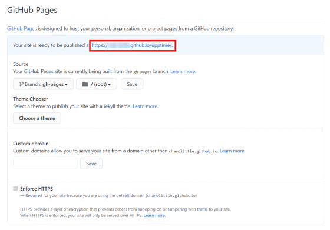The height and width of the screenshot is (230, 330).
Task: Open Learn more about Jekyll themes
Action: (x=145, y=106)
